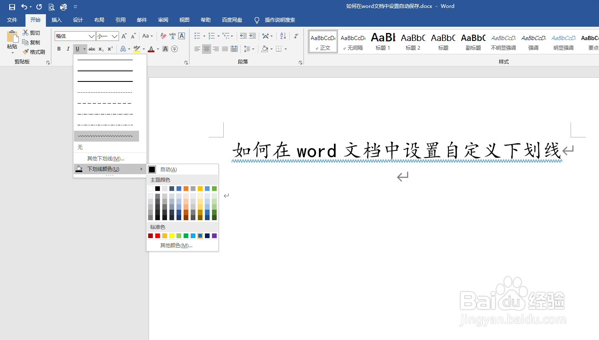Click the sort (A-Z) icon
Image resolution: width=599 pixels, height=340 pixels.
283,36
